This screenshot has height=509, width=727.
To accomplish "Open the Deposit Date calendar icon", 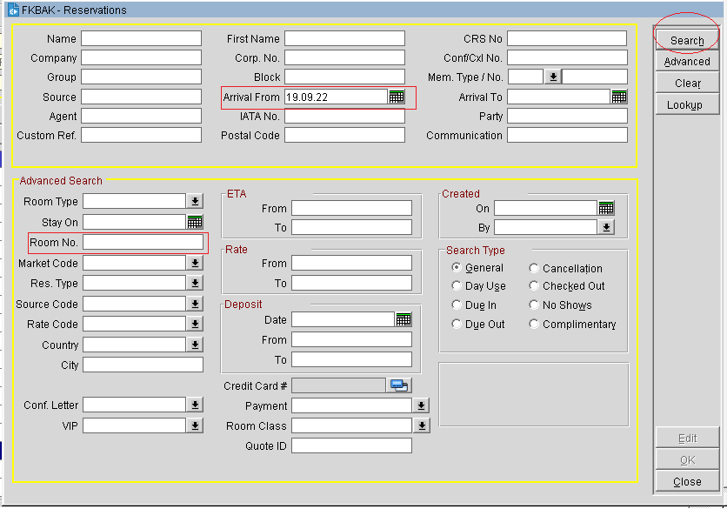I will click(404, 319).
